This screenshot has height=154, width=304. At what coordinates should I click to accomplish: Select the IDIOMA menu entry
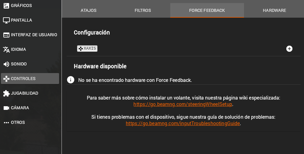pyautogui.click(x=30, y=49)
